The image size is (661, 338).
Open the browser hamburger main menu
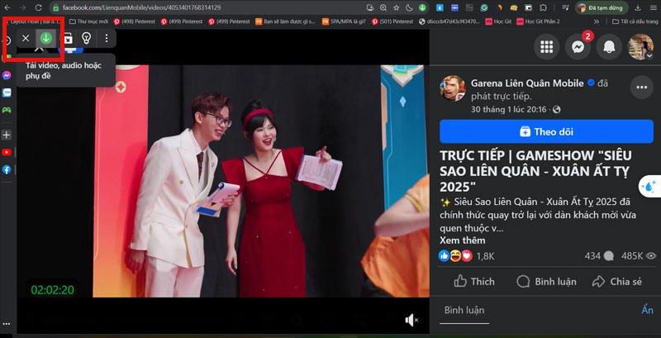(652, 7)
